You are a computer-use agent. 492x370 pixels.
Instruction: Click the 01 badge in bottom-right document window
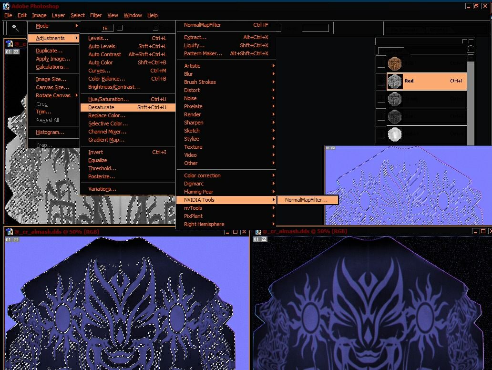point(256,239)
